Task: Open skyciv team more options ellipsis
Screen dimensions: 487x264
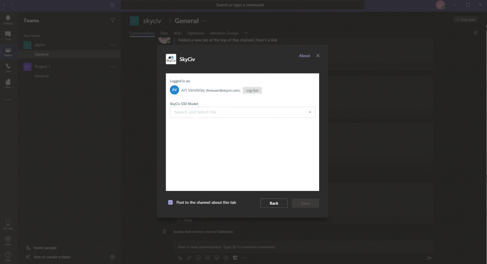Action: [112, 45]
